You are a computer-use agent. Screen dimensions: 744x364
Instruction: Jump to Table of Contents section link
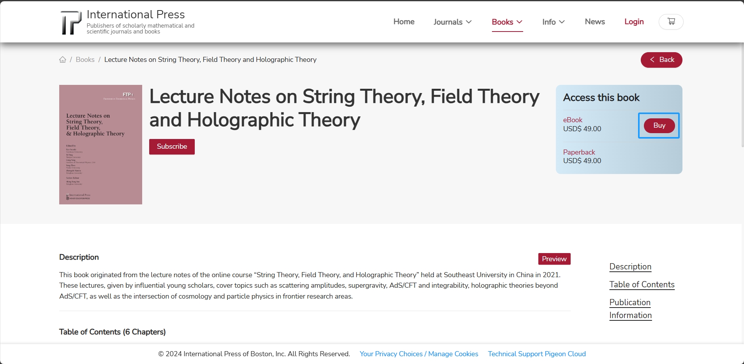[x=642, y=285]
